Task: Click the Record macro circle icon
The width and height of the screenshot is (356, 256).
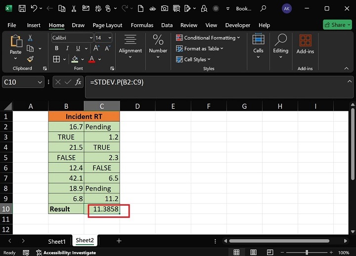Action: pos(216,8)
